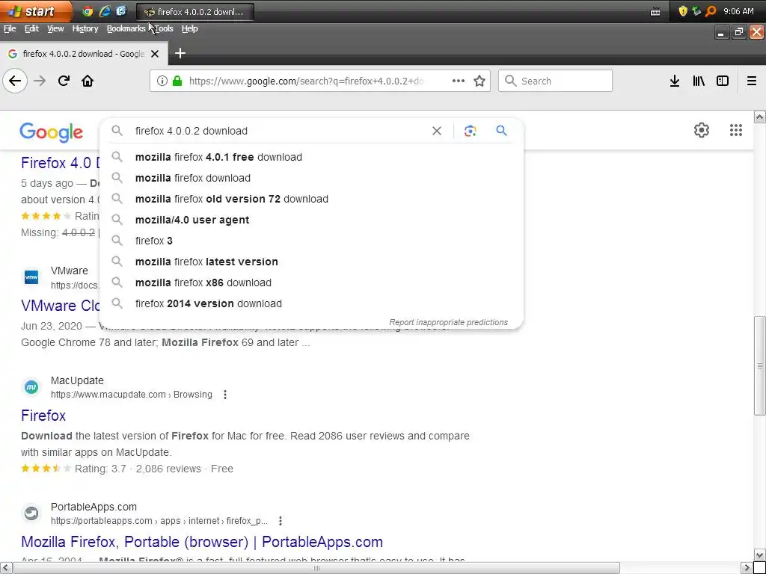Show site information icon in address bar
This screenshot has width=766, height=574.
pyautogui.click(x=162, y=81)
